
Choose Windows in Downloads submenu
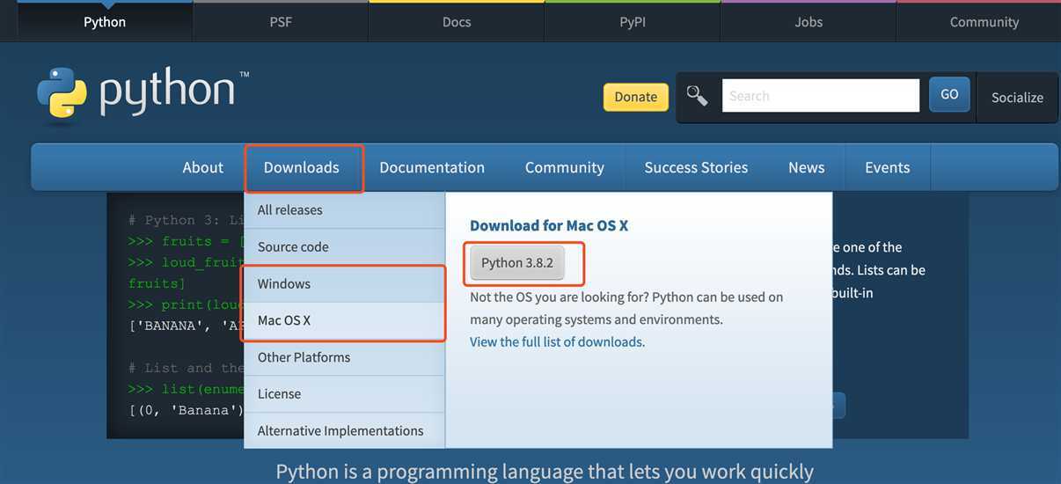tap(345, 284)
